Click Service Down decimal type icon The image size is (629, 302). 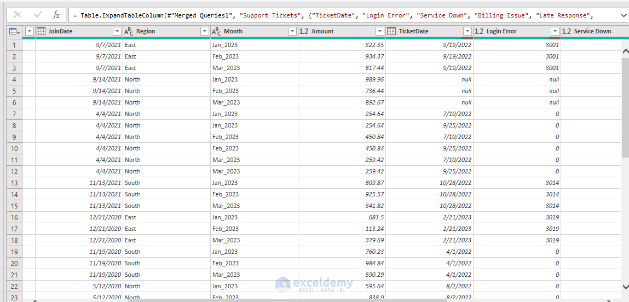pyautogui.click(x=567, y=31)
